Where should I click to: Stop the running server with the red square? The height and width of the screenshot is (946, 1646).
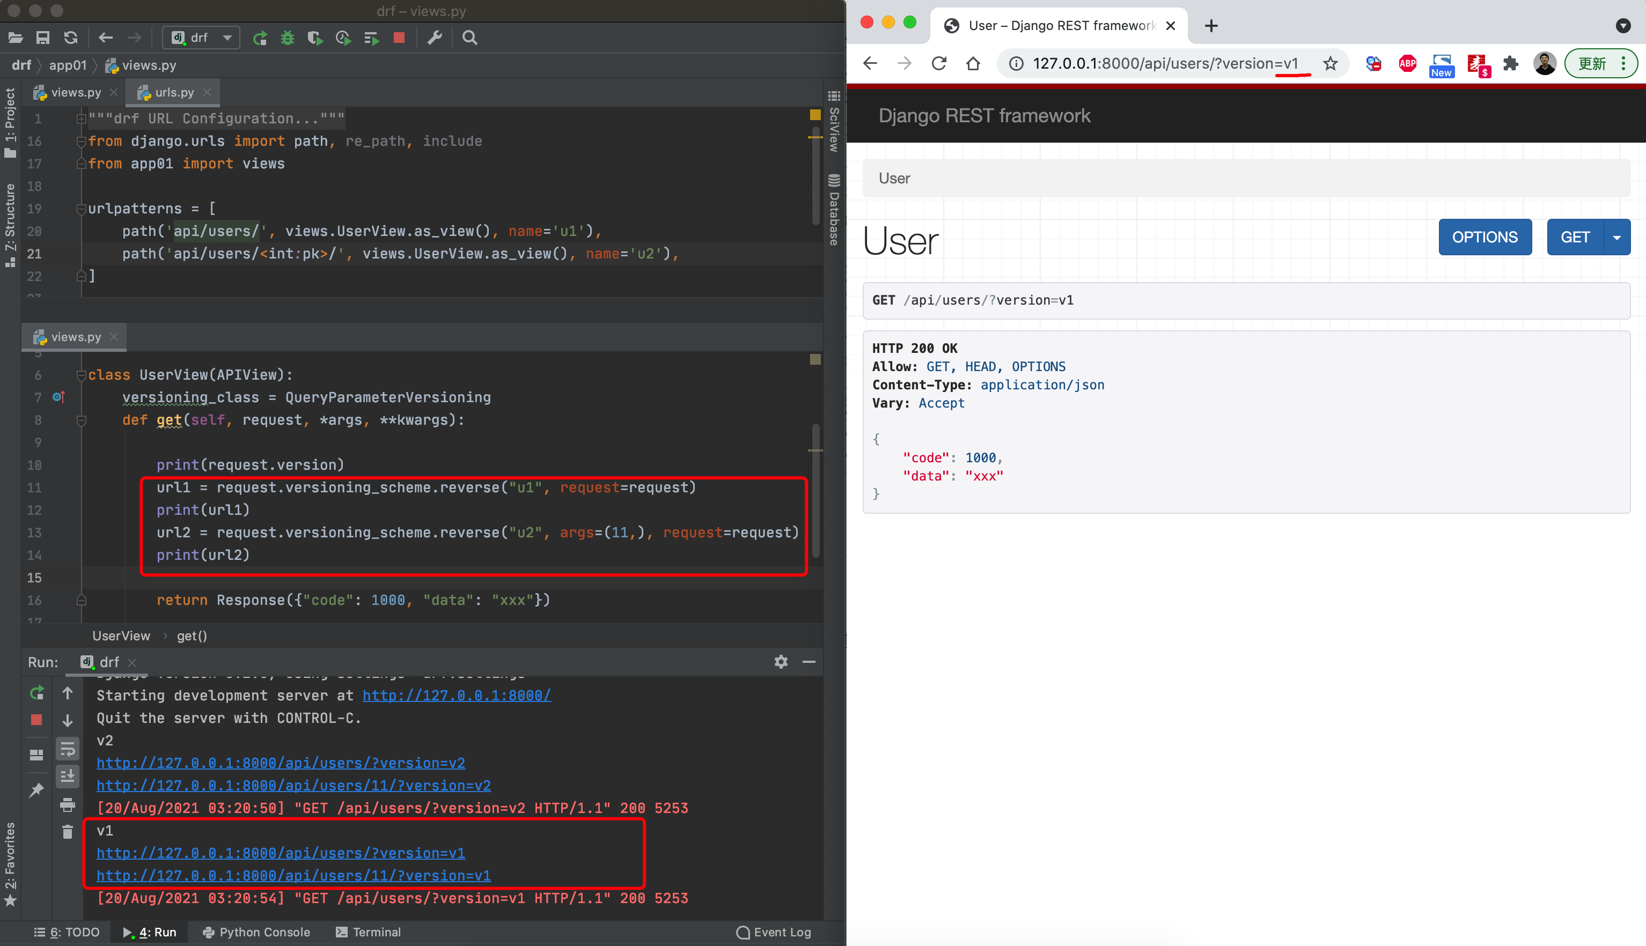coord(398,37)
